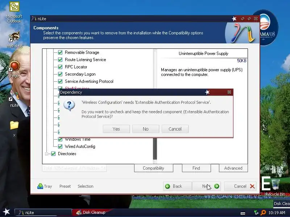Screen dimensions: 290x217
Task: Toggle the Directories checkbox
Action: point(53,154)
